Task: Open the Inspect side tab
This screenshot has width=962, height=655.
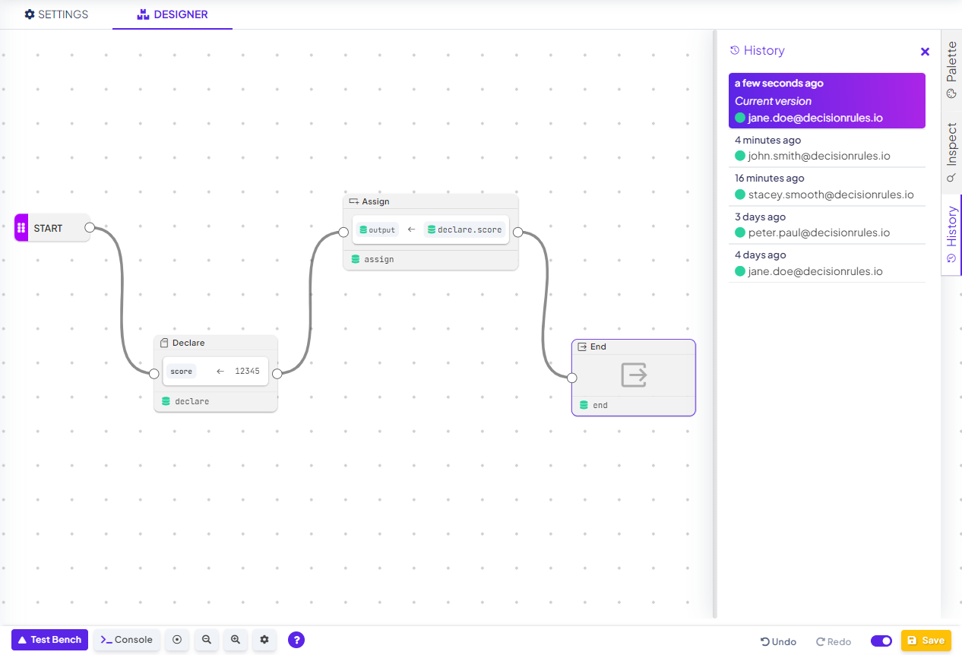Action: 951,151
